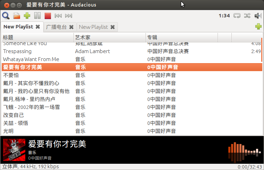Image resolution: width=264 pixels, height=170 pixels.
Task: Toggle repeat mode
Action: [x=237, y=16]
